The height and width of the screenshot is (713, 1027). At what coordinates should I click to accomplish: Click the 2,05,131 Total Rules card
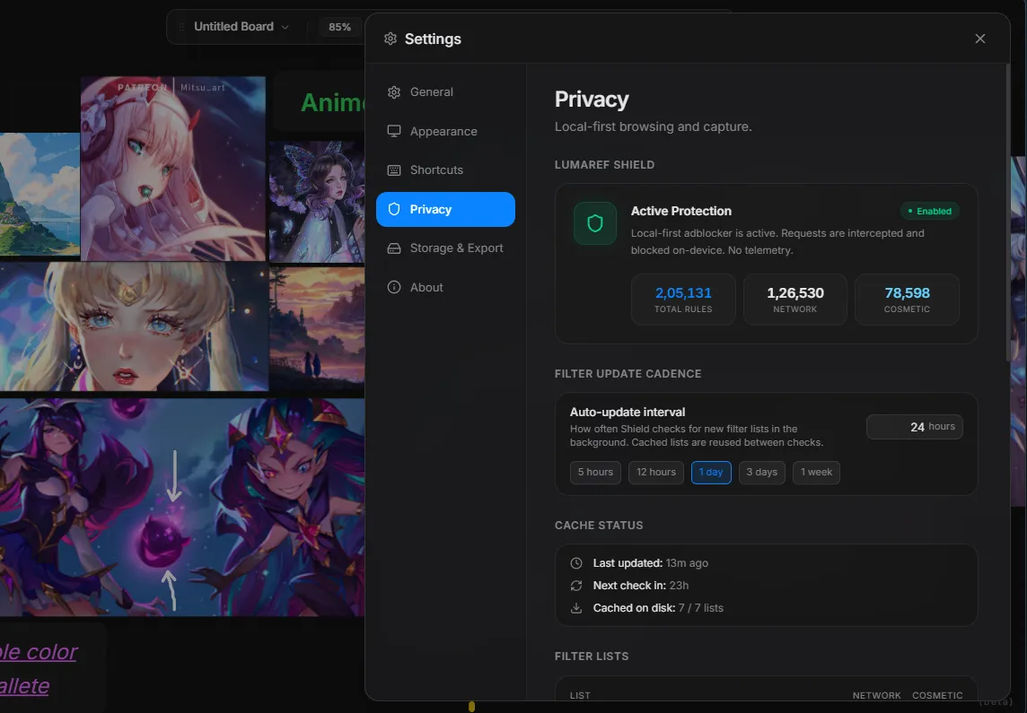pyautogui.click(x=683, y=300)
